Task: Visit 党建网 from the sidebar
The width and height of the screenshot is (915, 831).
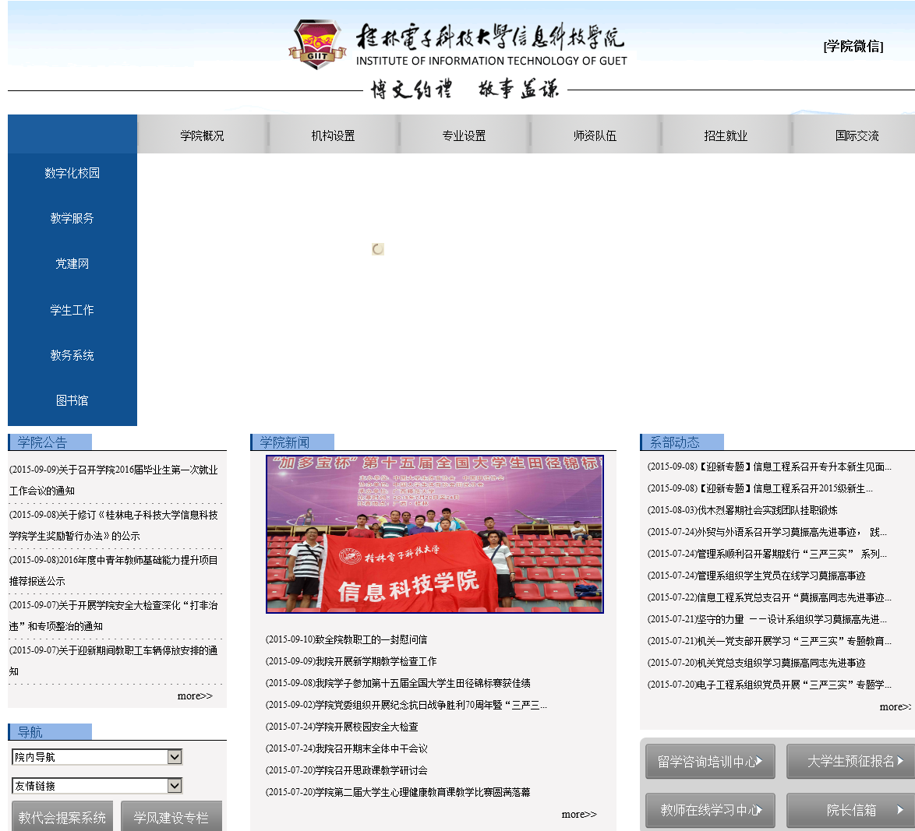Action: [72, 264]
